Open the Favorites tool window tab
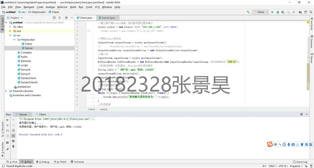Viewport: 314px width, 168px height. [2, 149]
